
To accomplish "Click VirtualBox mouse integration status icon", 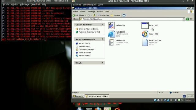I will pos(175,100).
